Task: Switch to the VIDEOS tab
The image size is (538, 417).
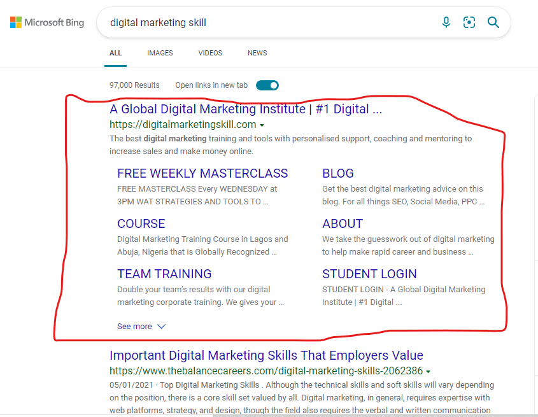Action: [x=210, y=53]
